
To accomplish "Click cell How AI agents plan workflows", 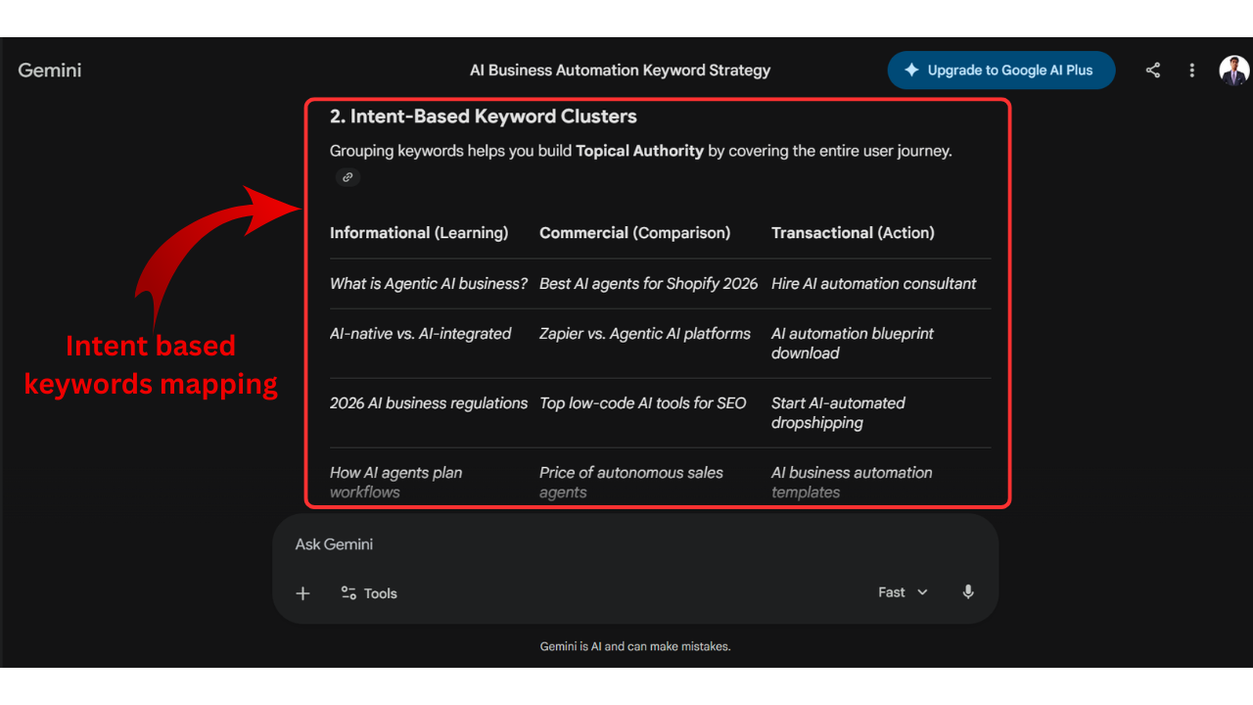I will click(x=395, y=483).
